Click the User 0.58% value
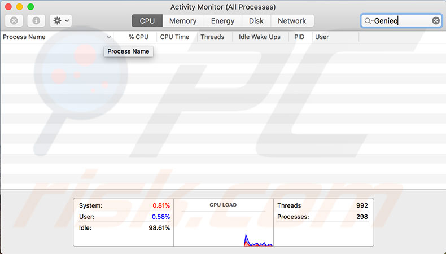 161,217
